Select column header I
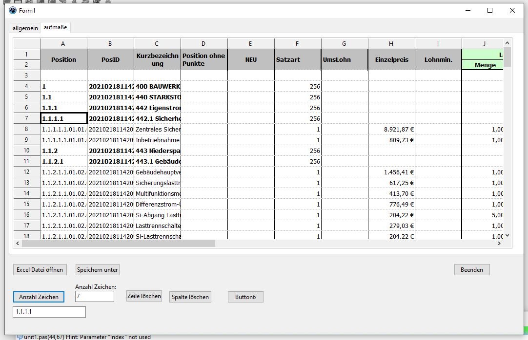The width and height of the screenshot is (528, 340). [438, 44]
